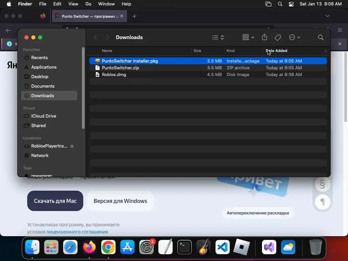Open the Edit menu

[57, 4]
